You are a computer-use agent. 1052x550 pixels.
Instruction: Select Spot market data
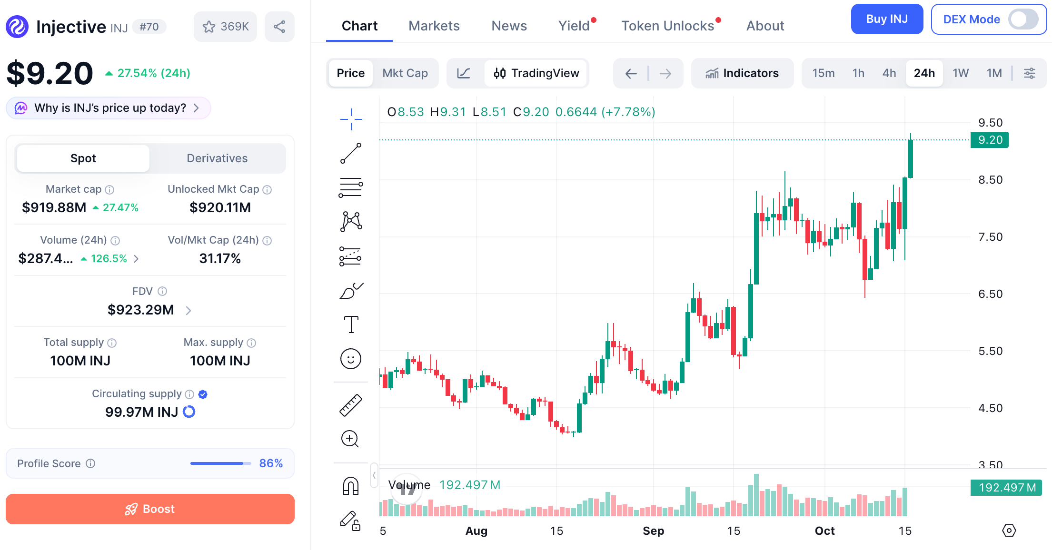[83, 158]
